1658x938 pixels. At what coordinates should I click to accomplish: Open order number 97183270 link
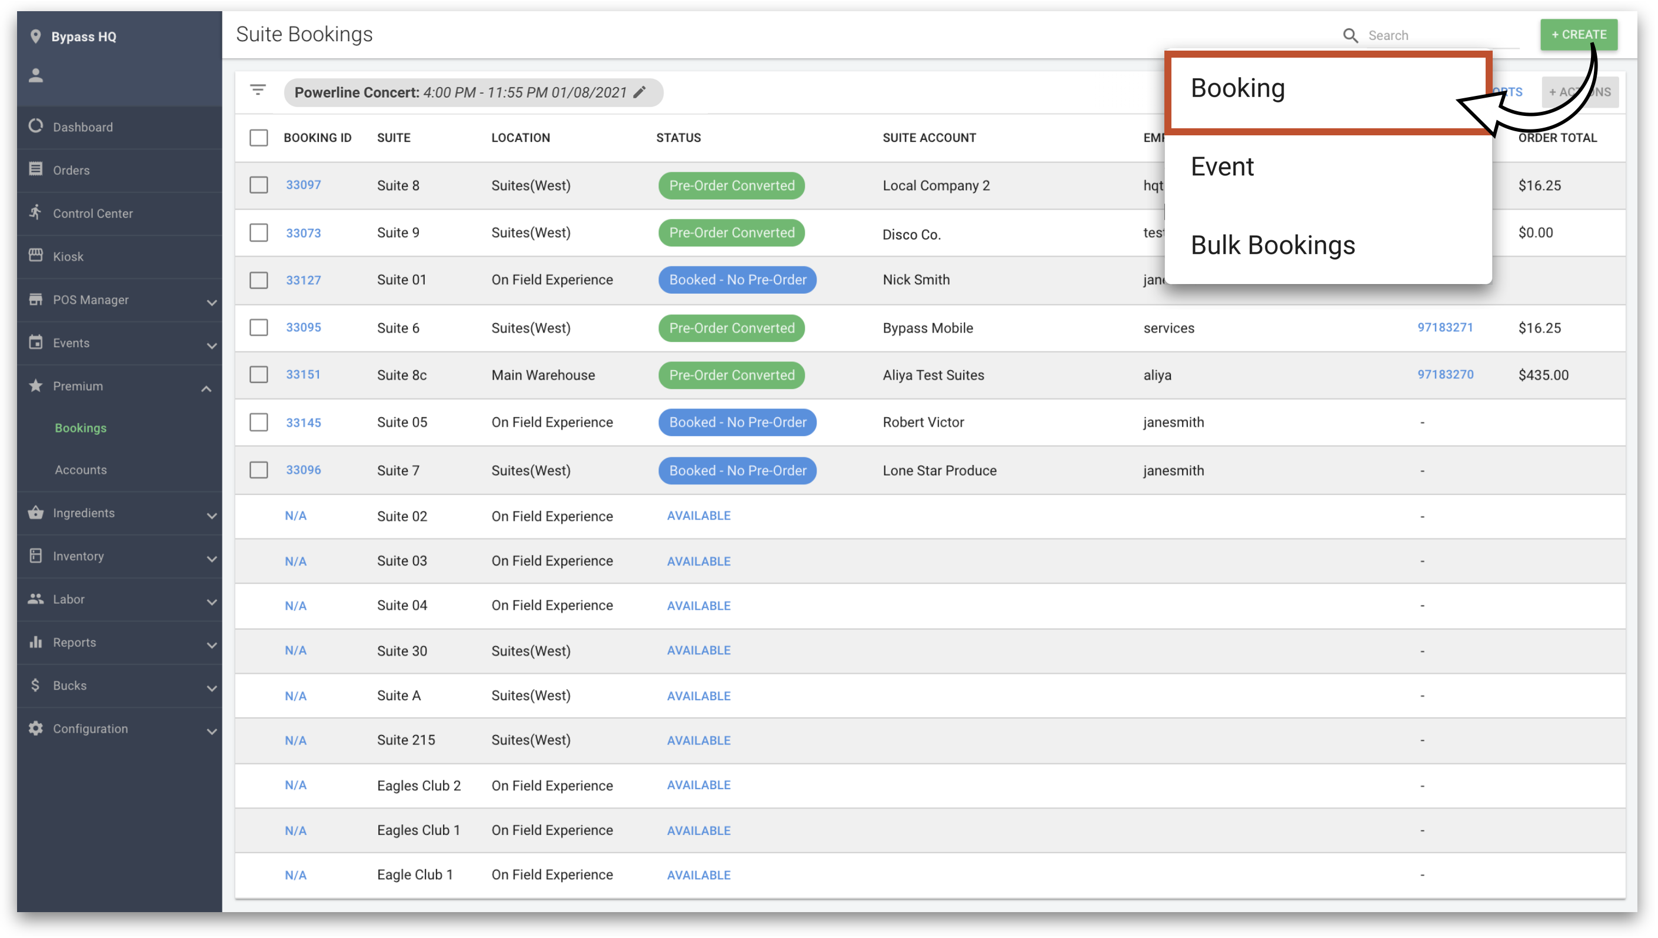pos(1445,374)
